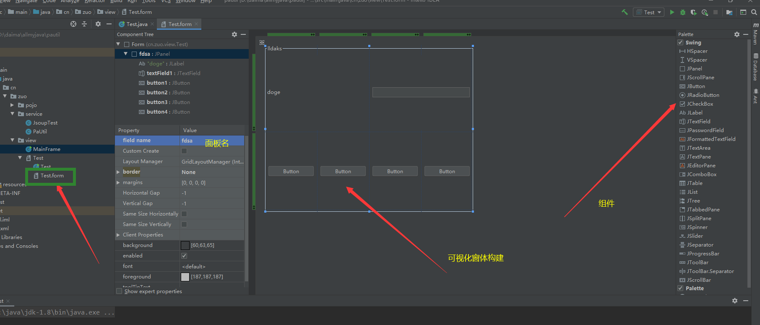Locate the opened file in the project tree
This screenshot has width=760, height=325.
(x=73, y=24)
